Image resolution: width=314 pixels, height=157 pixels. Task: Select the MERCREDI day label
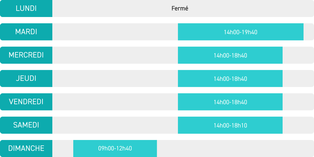[x=26, y=55]
